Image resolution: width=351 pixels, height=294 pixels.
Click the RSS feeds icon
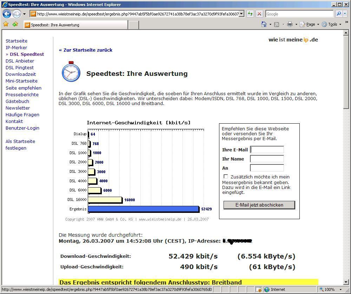(277, 25)
